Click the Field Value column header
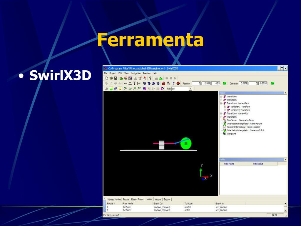 [x=258, y=164]
